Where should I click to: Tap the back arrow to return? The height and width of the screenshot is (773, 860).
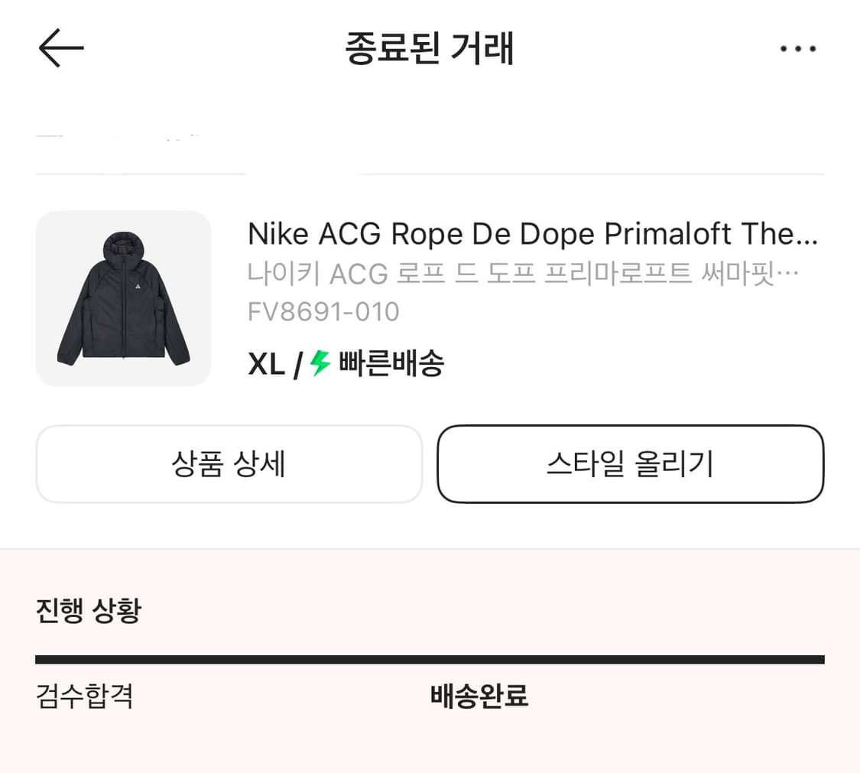pos(60,47)
